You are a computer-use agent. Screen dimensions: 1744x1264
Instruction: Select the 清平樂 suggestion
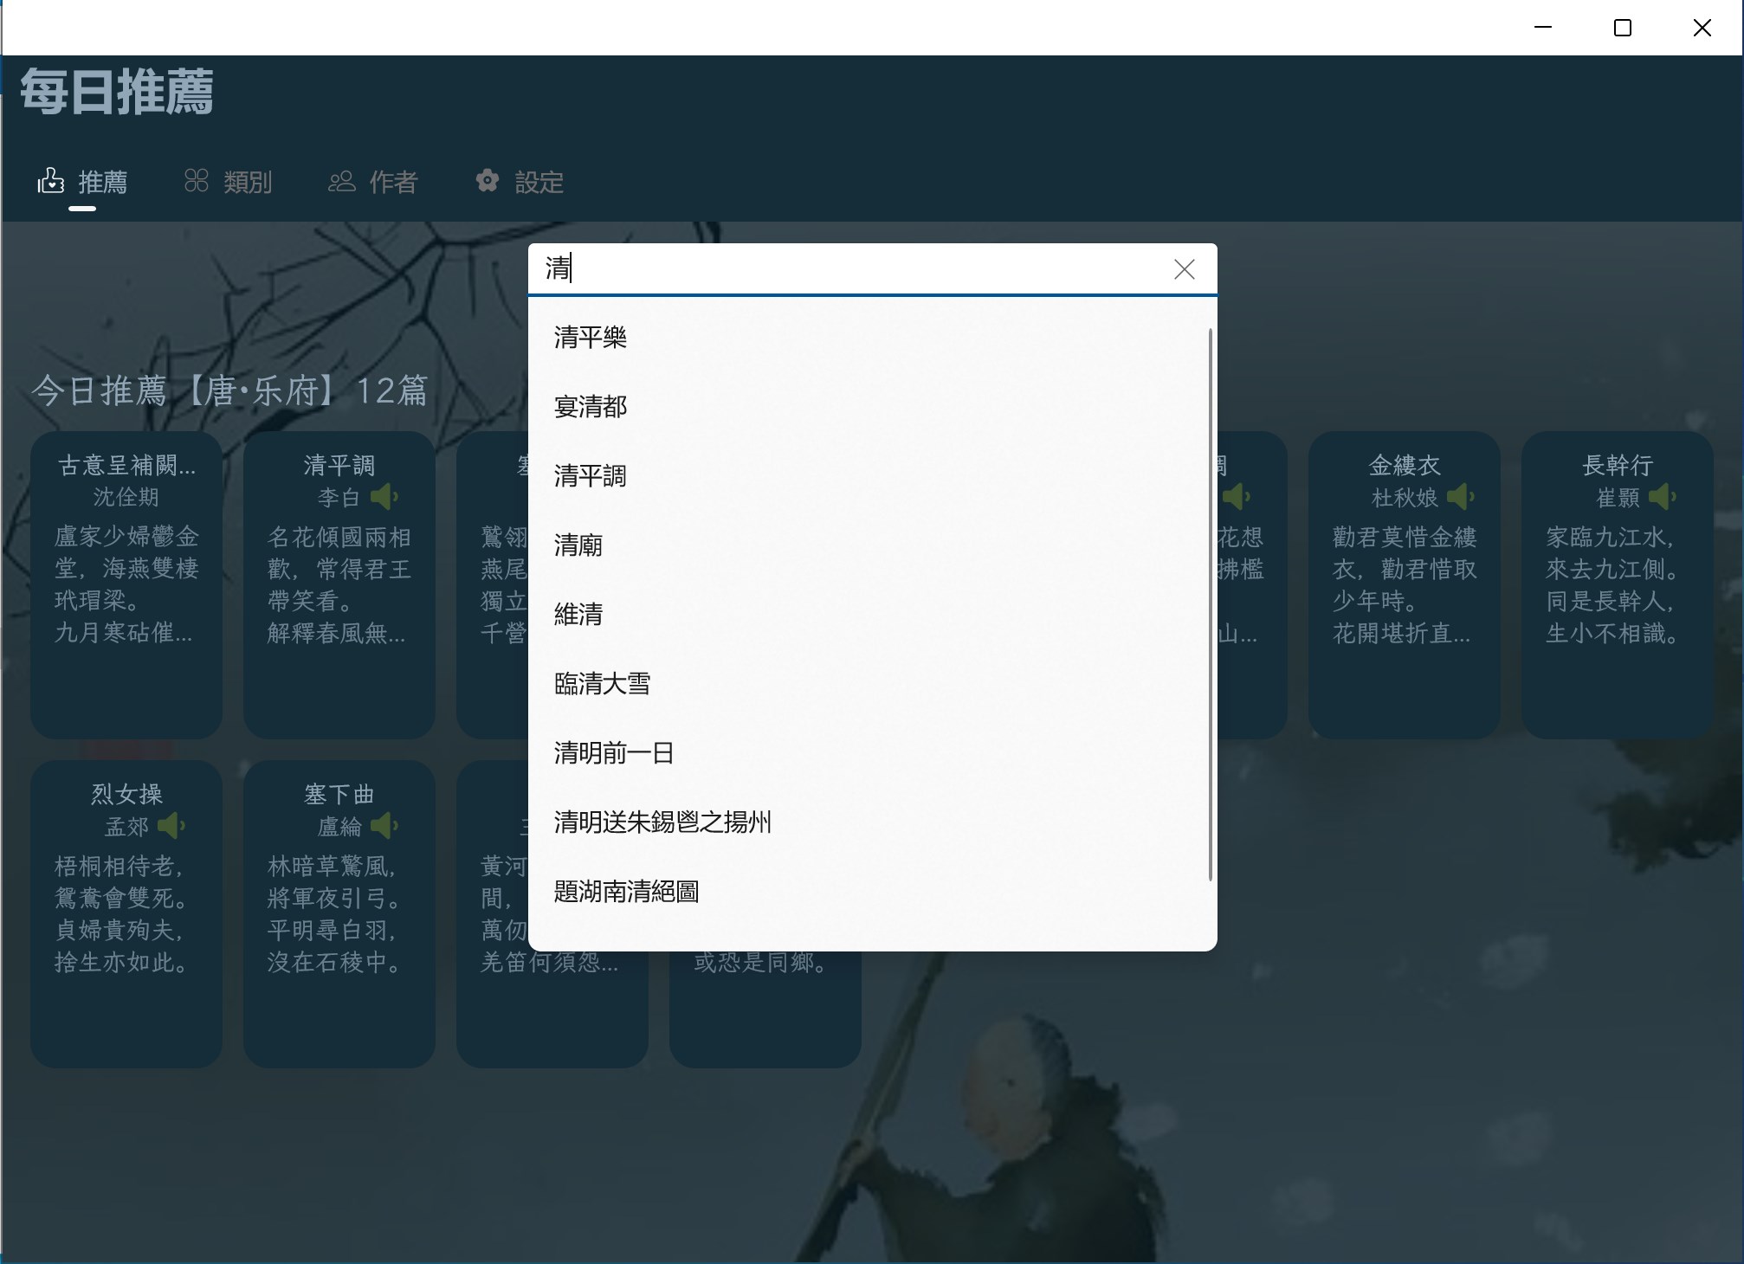point(591,338)
